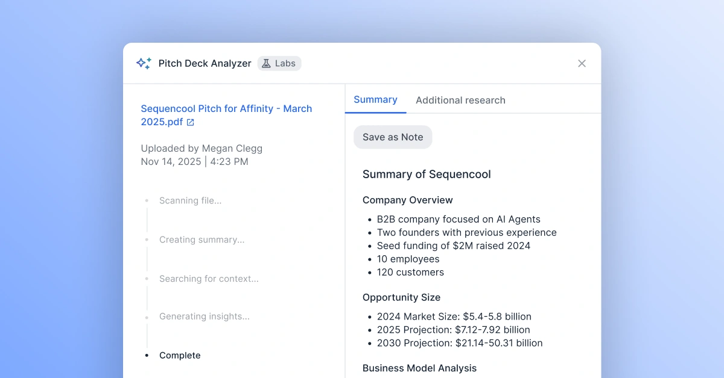This screenshot has width=724, height=378.
Task: Click the 2024 Market Size: $5.4-5.8 billion line
Action: click(x=454, y=317)
